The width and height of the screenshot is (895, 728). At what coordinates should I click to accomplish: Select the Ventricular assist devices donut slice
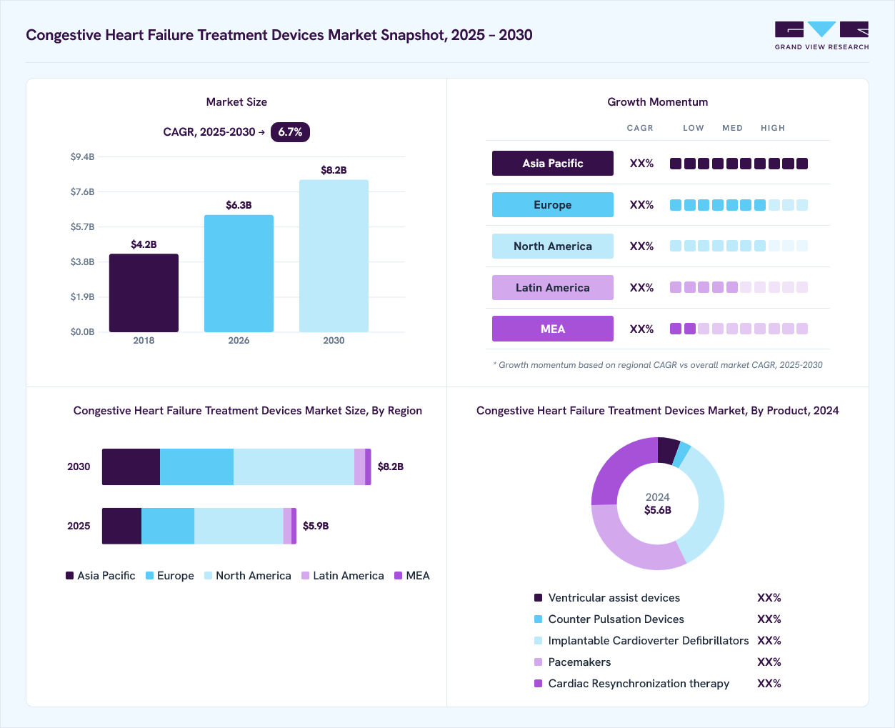[667, 451]
